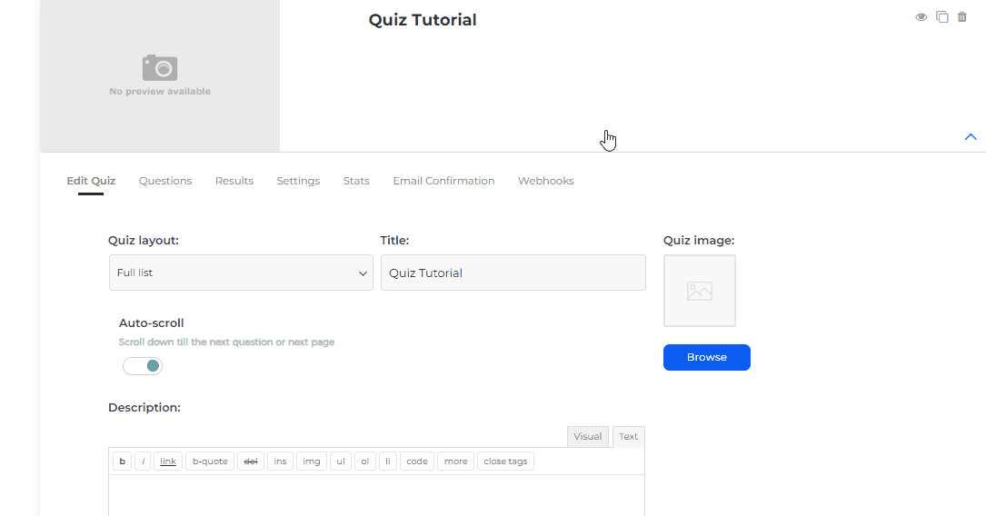986x516 pixels.
Task: Collapse the quiz panel with chevron
Action: [970, 137]
